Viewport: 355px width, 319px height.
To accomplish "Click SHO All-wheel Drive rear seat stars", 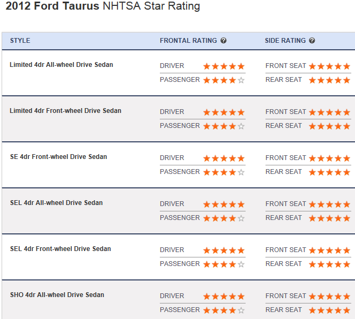I will 329,310.
